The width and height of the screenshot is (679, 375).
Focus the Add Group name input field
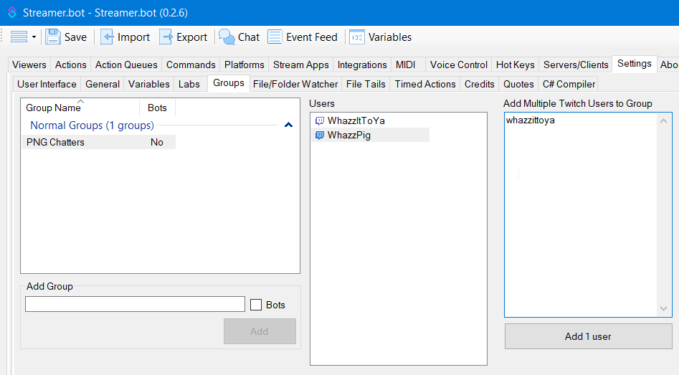click(135, 304)
